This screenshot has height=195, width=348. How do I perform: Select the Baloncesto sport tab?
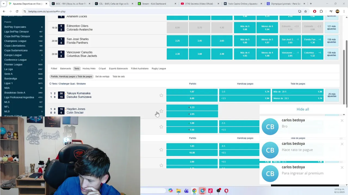click(66, 69)
